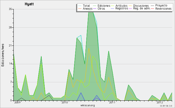Click the 'Anexos' legend label
Viewport: 175px width, 108px height.
click(87, 8)
